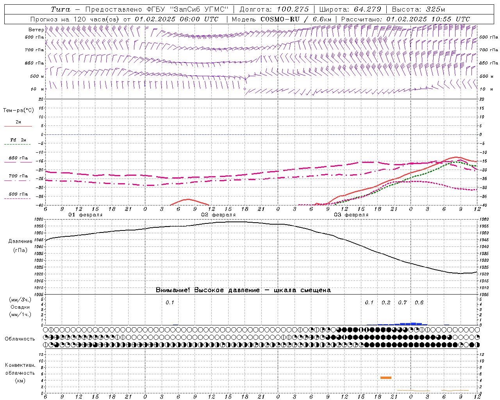Click the "Высота: 325м" header field
The height and width of the screenshot is (400, 500).
click(418, 9)
